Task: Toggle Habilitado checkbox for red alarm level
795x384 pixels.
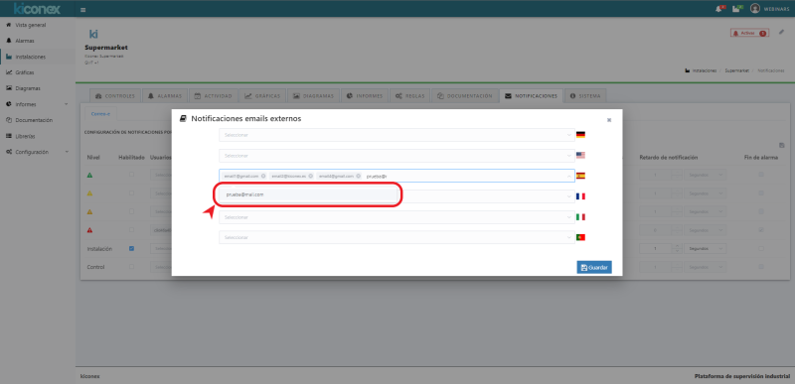Action: pos(132,229)
